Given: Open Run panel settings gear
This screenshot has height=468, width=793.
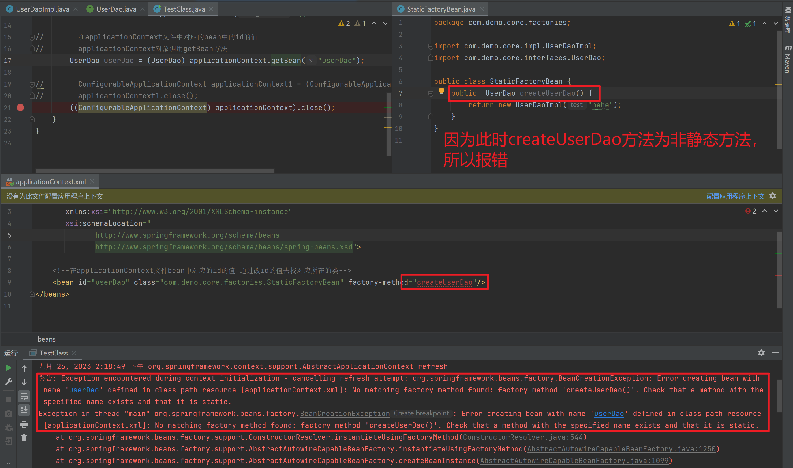Looking at the screenshot, I should click(x=761, y=353).
